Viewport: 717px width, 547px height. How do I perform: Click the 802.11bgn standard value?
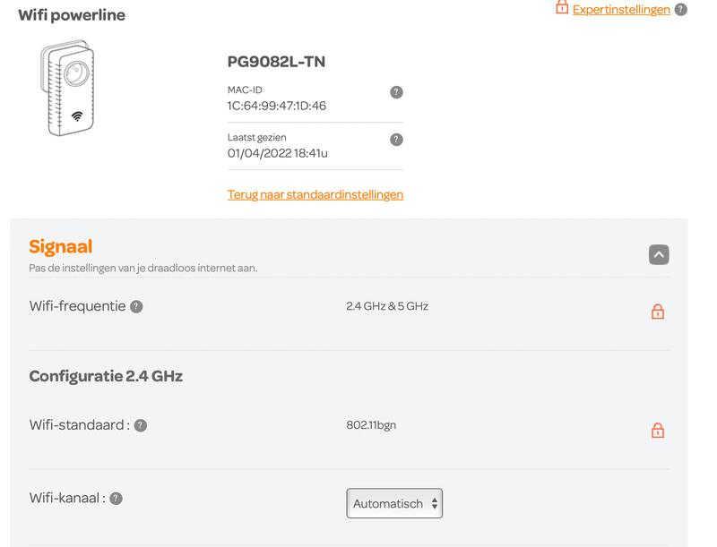371,425
